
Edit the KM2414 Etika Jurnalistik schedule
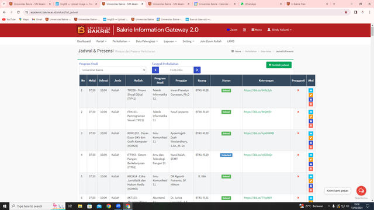[310, 181]
